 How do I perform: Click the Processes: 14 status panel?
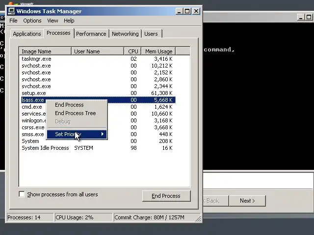(30, 217)
